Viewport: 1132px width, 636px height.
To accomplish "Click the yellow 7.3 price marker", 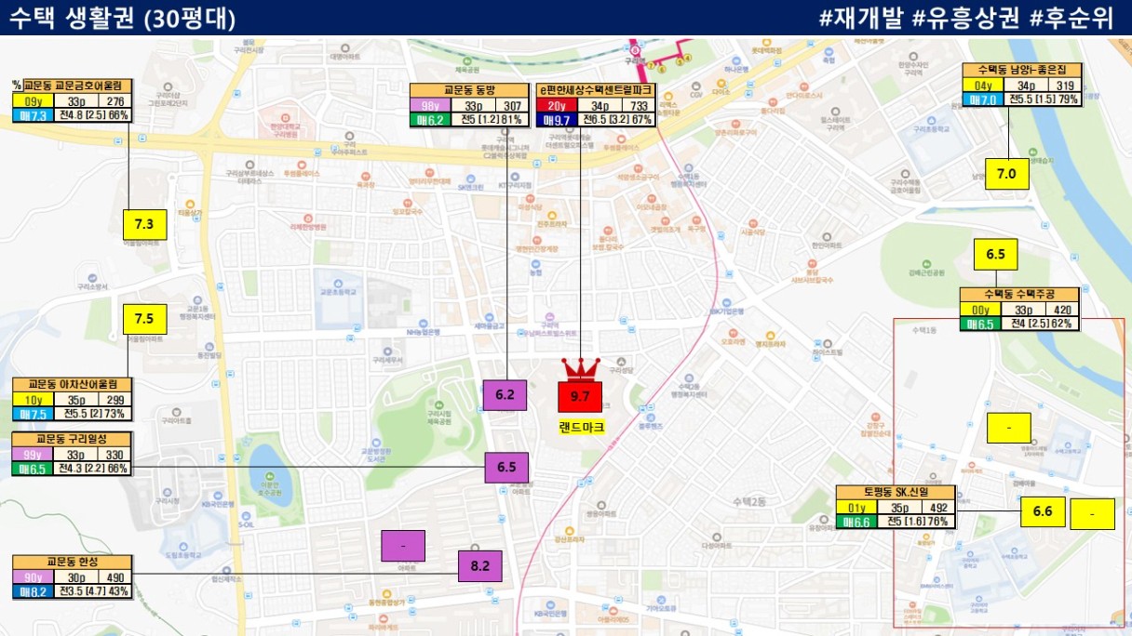I will (144, 224).
